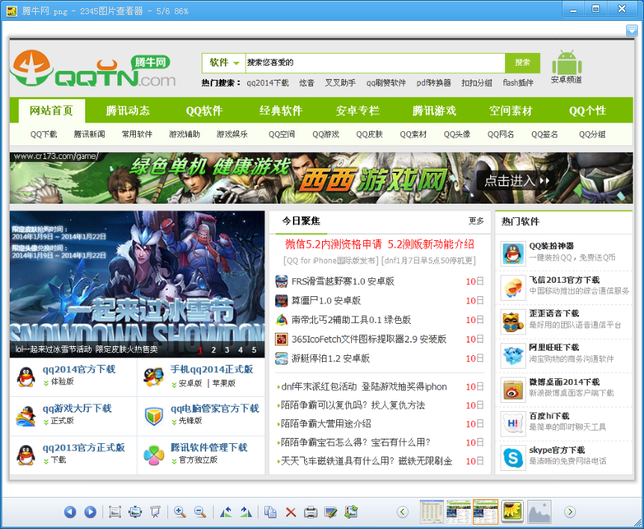644x529 pixels.
Task: Select the grey placeholder picture thumbnail
Action: point(539,511)
